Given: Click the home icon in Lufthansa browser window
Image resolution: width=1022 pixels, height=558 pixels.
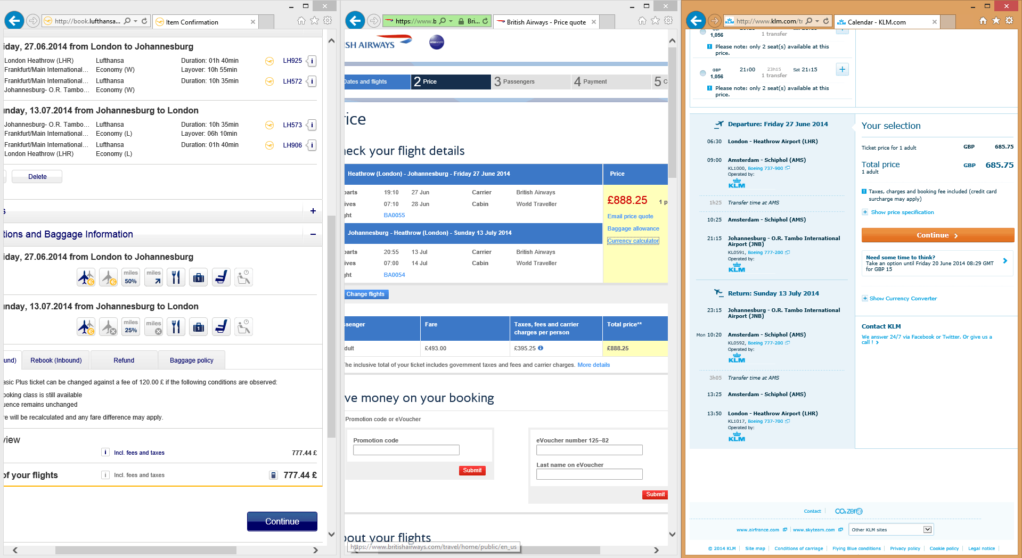Looking at the screenshot, I should [x=301, y=21].
